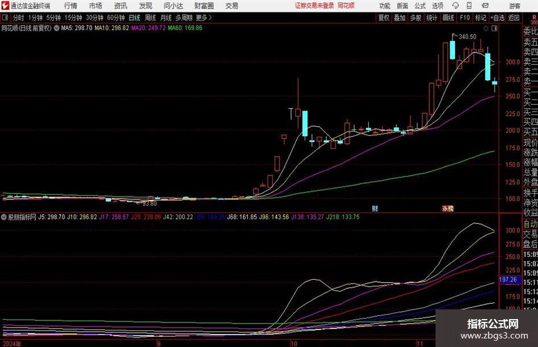Viewport: 538px width, 347px height.
Task: Open the 公式 menu
Action: pos(420,6)
